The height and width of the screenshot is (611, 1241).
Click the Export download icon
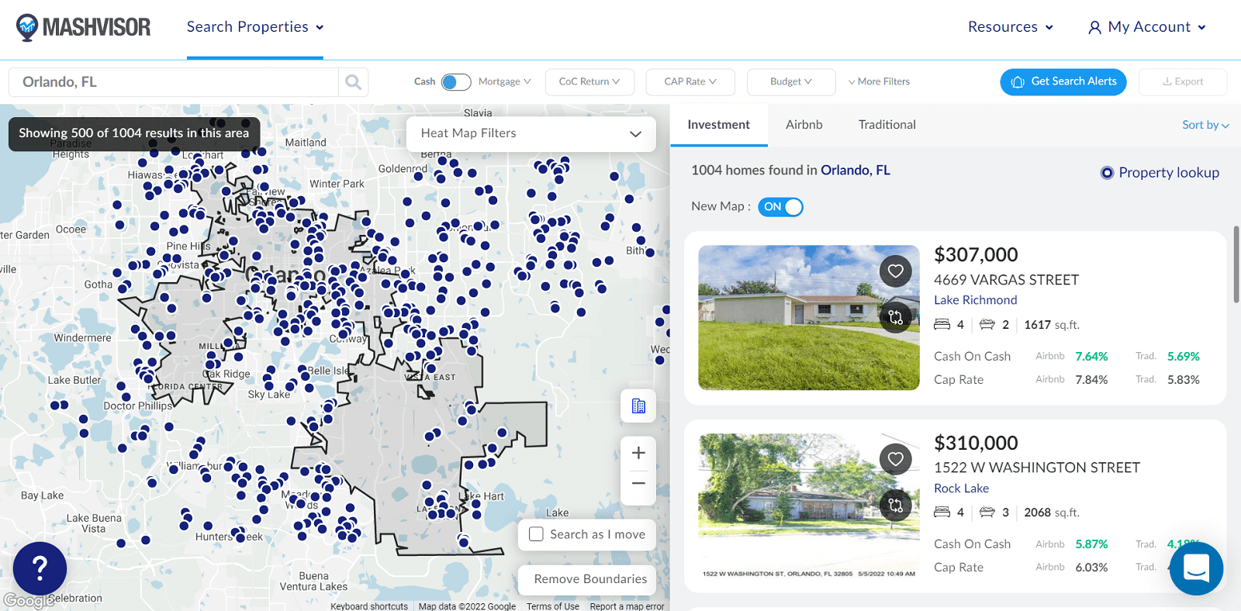coord(1167,81)
